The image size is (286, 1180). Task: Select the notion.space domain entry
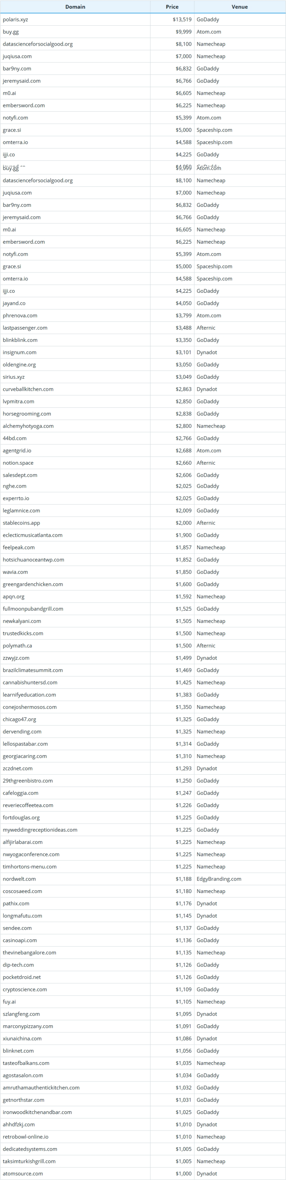coord(18,463)
